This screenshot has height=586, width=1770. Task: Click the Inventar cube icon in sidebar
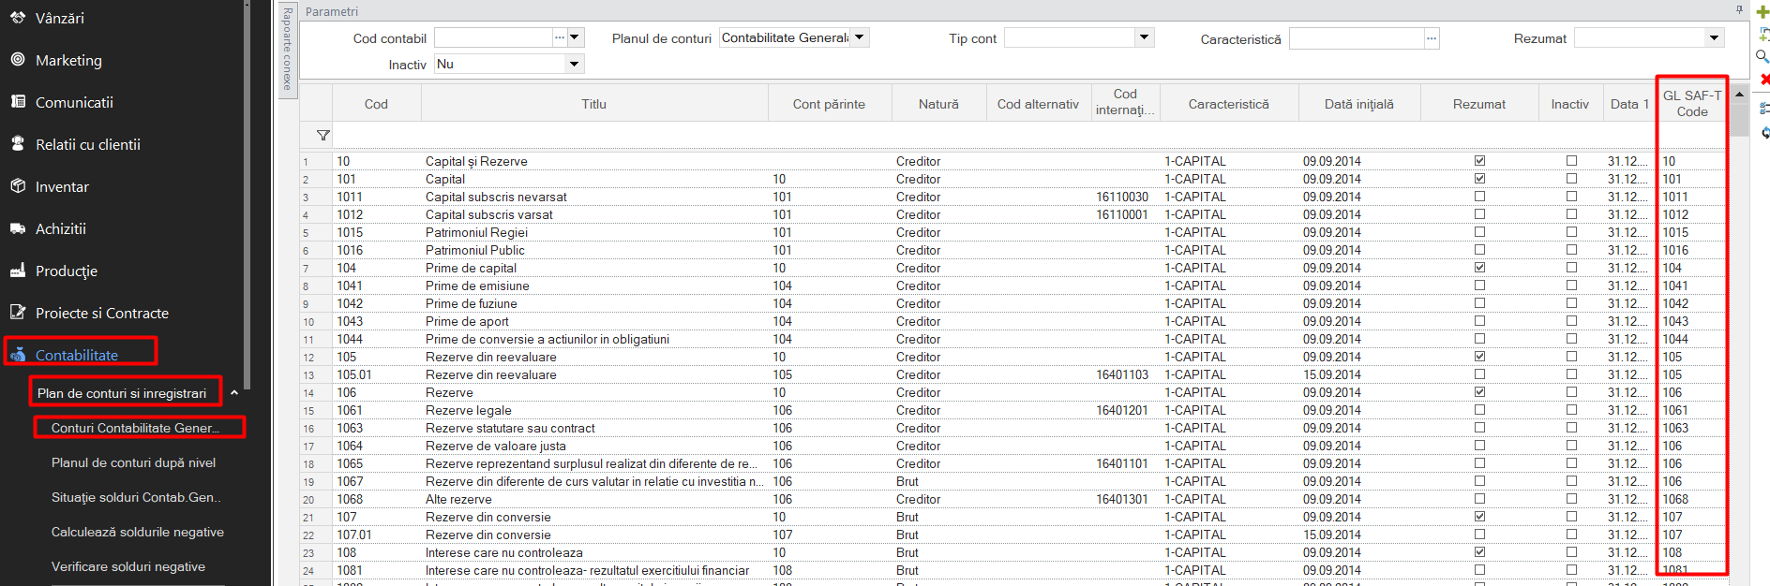[18, 185]
